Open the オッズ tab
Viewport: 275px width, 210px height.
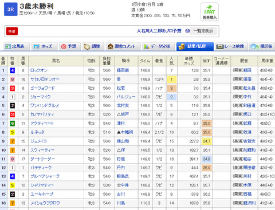pos(44,46)
